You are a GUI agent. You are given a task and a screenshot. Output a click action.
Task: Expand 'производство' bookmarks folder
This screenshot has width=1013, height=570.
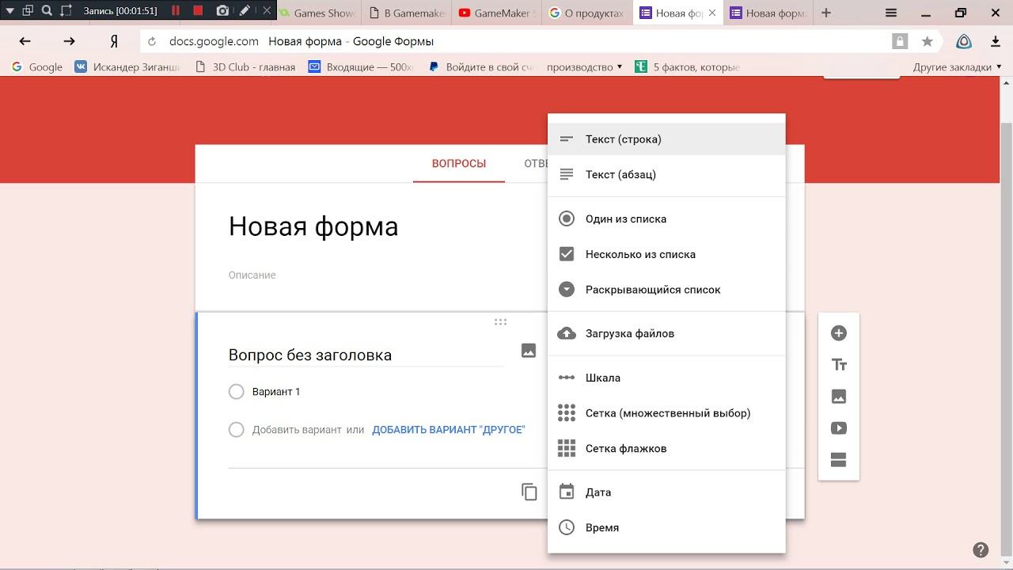click(584, 67)
